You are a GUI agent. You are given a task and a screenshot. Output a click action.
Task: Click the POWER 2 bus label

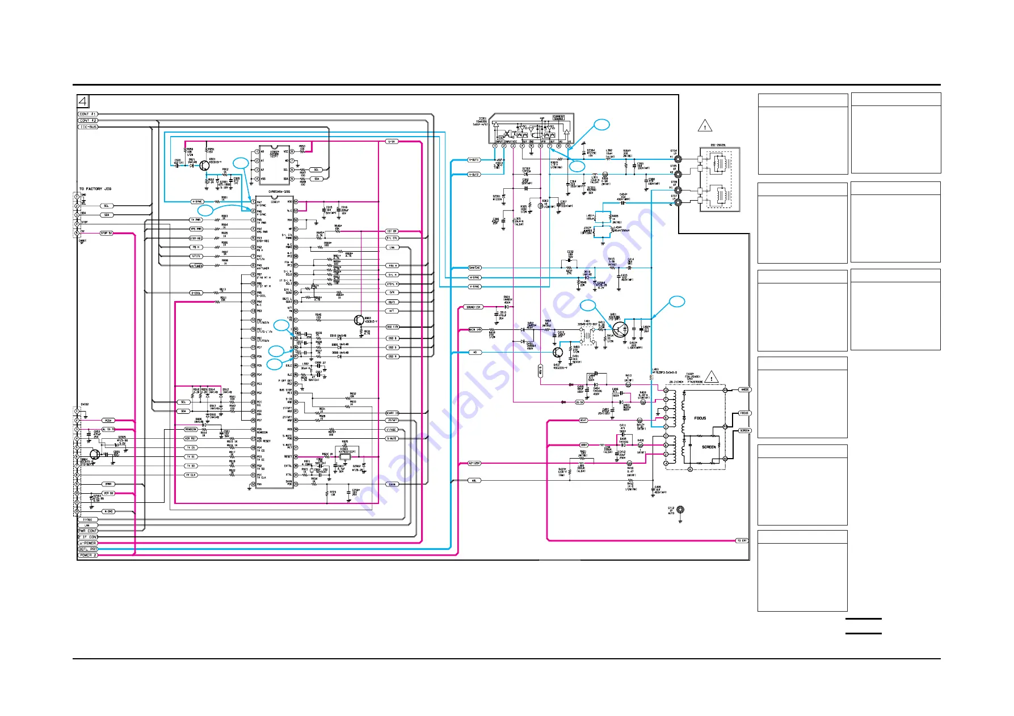(x=87, y=555)
